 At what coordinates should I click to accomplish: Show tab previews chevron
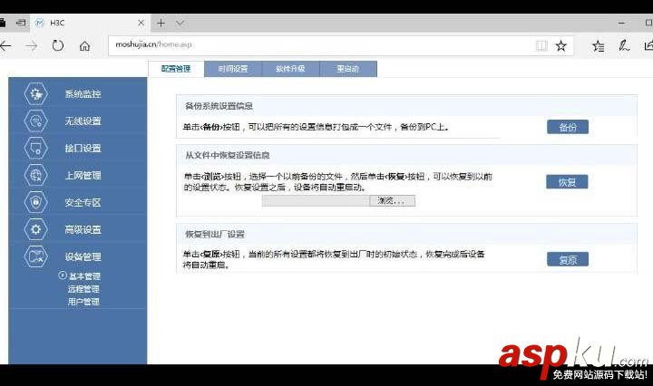coord(180,23)
